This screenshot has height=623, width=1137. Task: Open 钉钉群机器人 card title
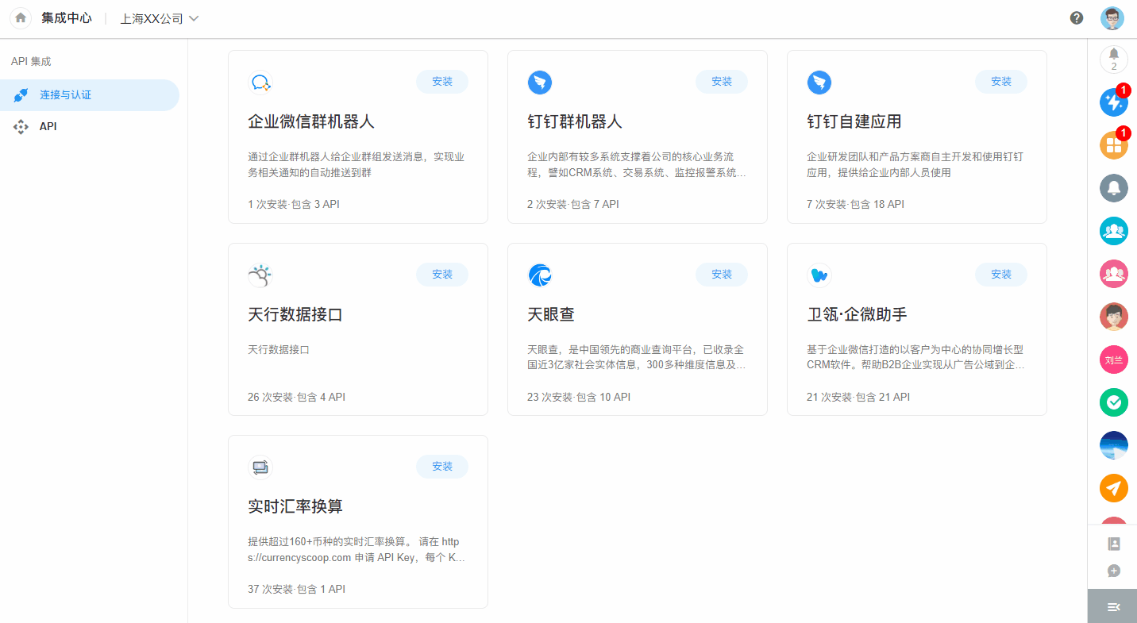click(575, 121)
